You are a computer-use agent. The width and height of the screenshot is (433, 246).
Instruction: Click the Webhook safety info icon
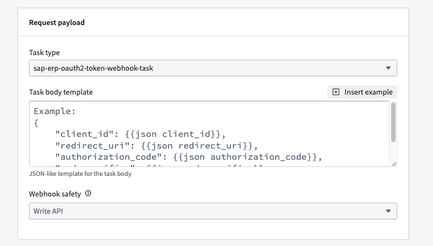[x=88, y=193]
